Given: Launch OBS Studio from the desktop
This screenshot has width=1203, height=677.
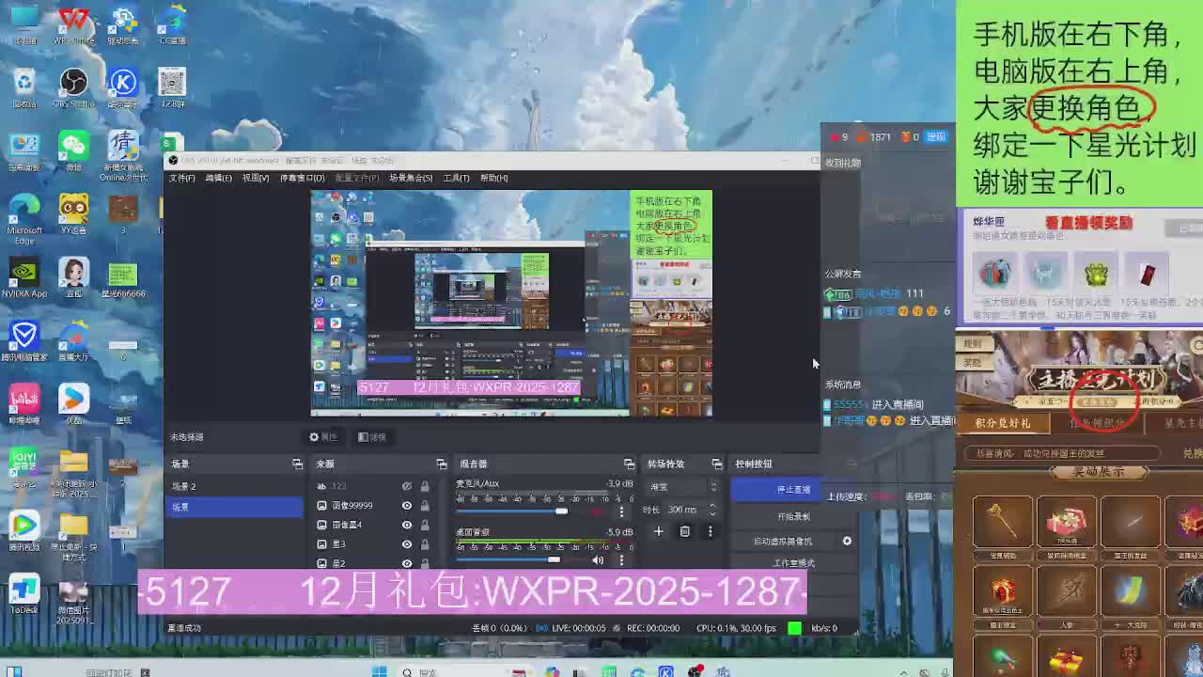Looking at the screenshot, I should pos(73,87).
